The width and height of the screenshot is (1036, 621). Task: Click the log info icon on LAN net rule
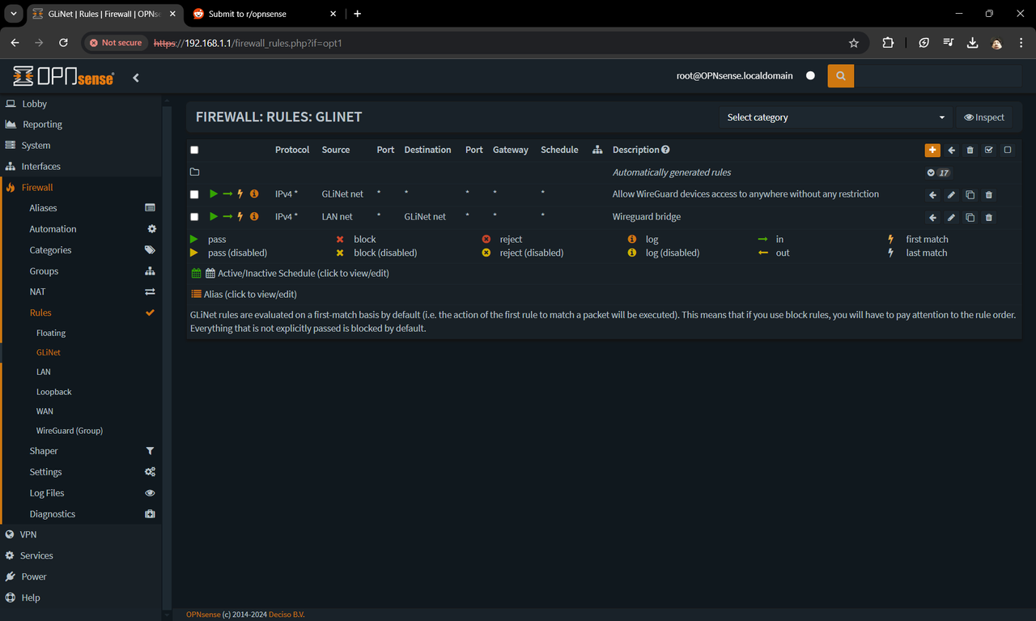coord(253,216)
